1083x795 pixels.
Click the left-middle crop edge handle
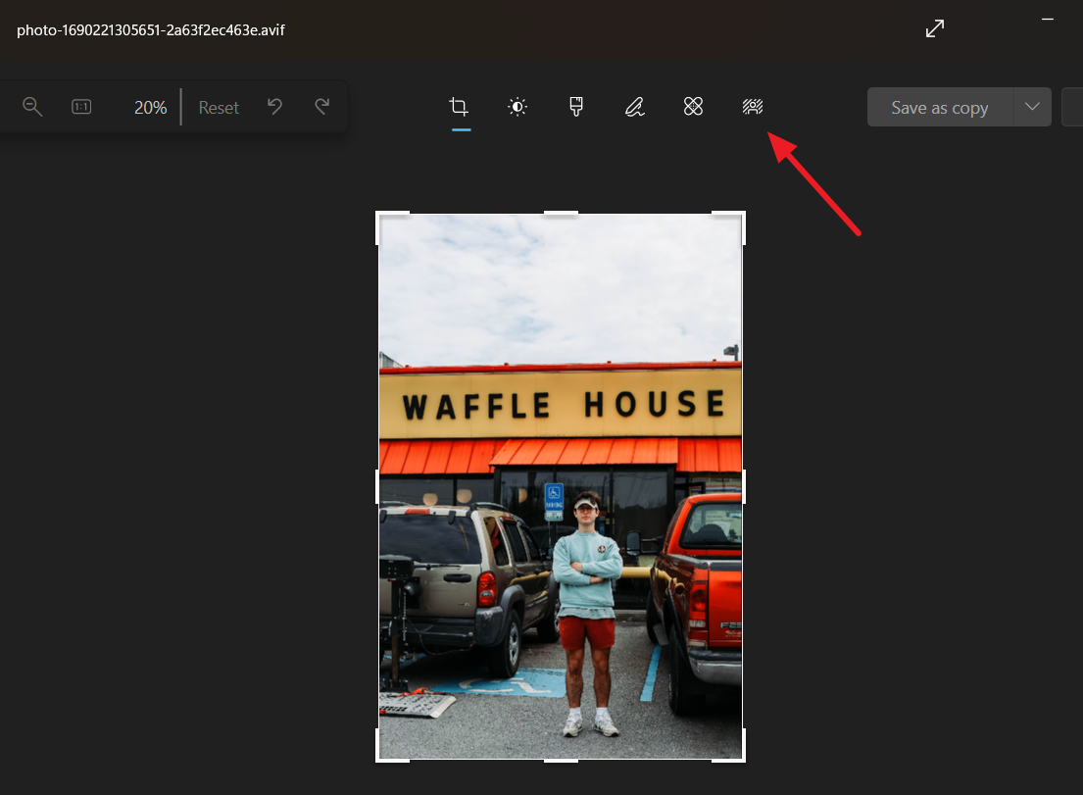(x=377, y=487)
